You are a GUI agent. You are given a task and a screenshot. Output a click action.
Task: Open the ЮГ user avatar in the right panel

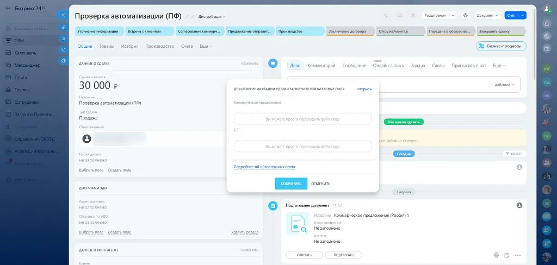point(547,70)
